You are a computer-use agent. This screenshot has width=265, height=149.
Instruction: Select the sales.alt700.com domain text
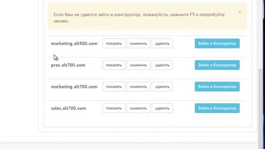tap(68, 108)
